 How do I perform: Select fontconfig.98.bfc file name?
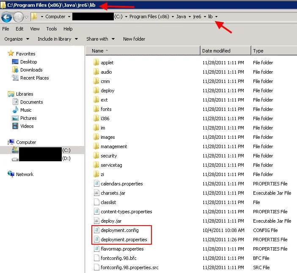[118, 258]
